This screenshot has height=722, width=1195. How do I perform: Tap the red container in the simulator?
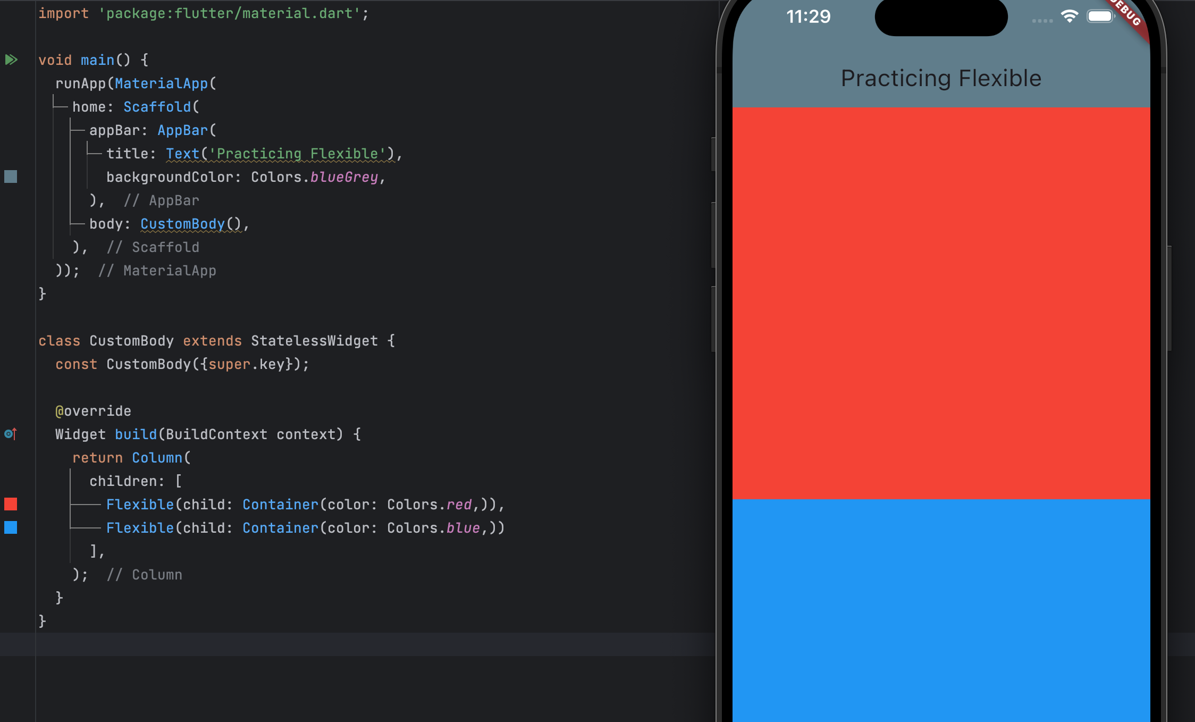[941, 303]
